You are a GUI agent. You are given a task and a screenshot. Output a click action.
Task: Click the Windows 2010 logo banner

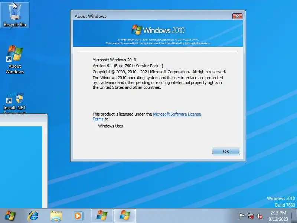coord(158,33)
